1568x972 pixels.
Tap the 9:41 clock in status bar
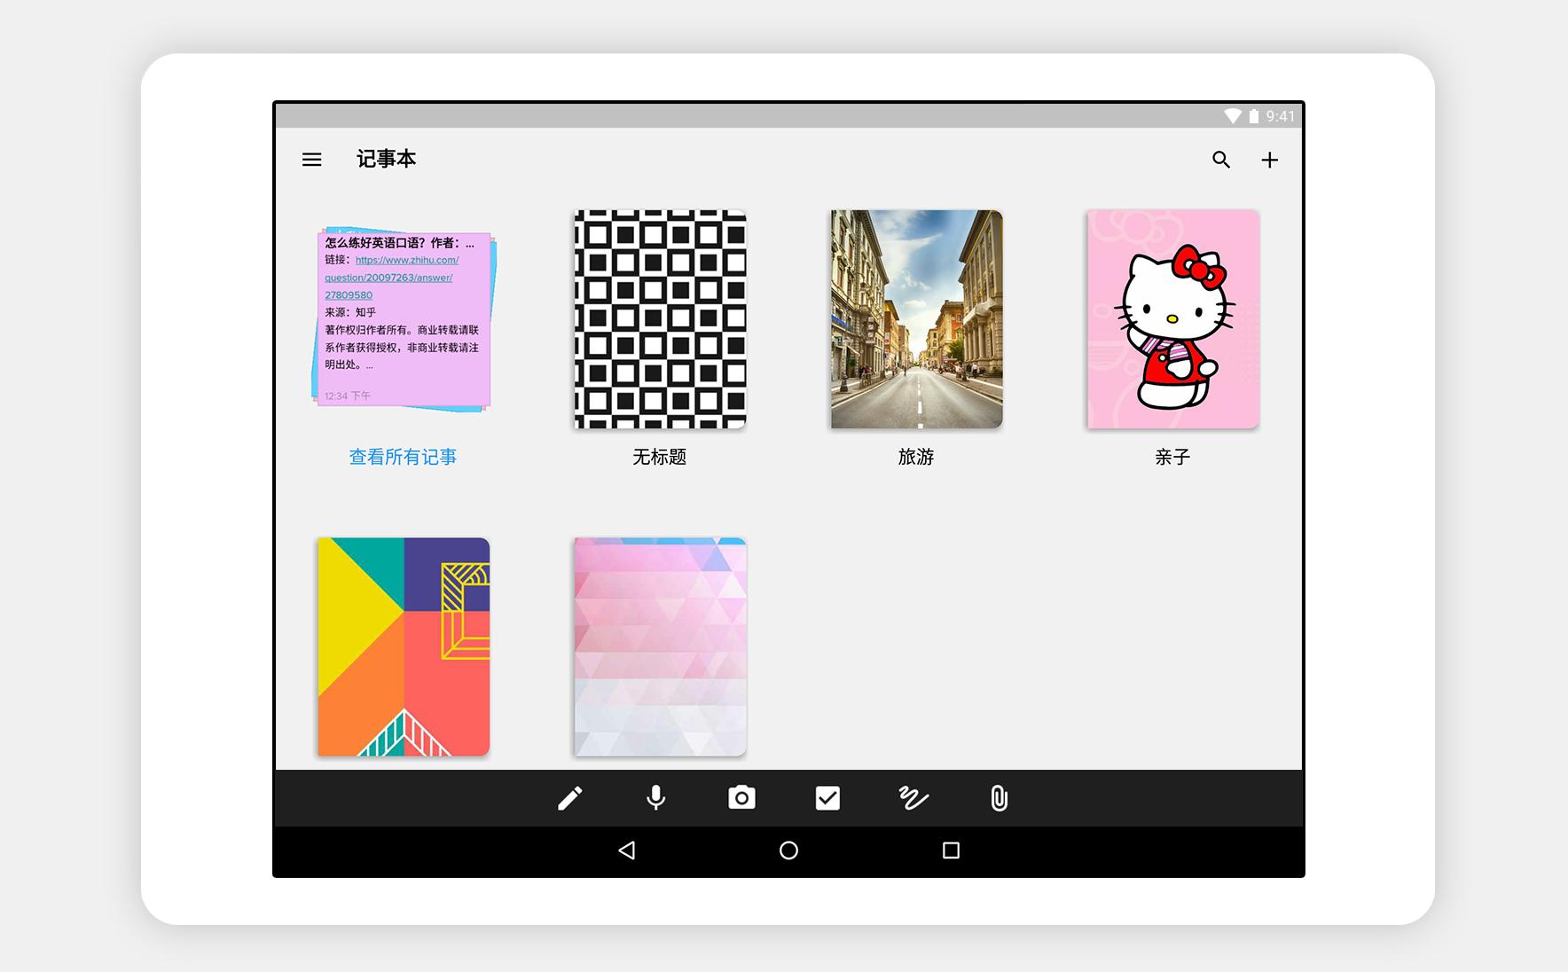pyautogui.click(x=1281, y=116)
